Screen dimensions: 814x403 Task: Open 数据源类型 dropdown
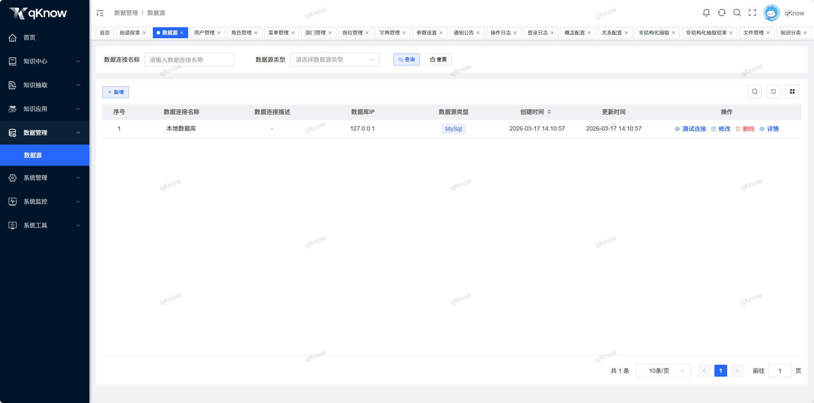click(335, 60)
